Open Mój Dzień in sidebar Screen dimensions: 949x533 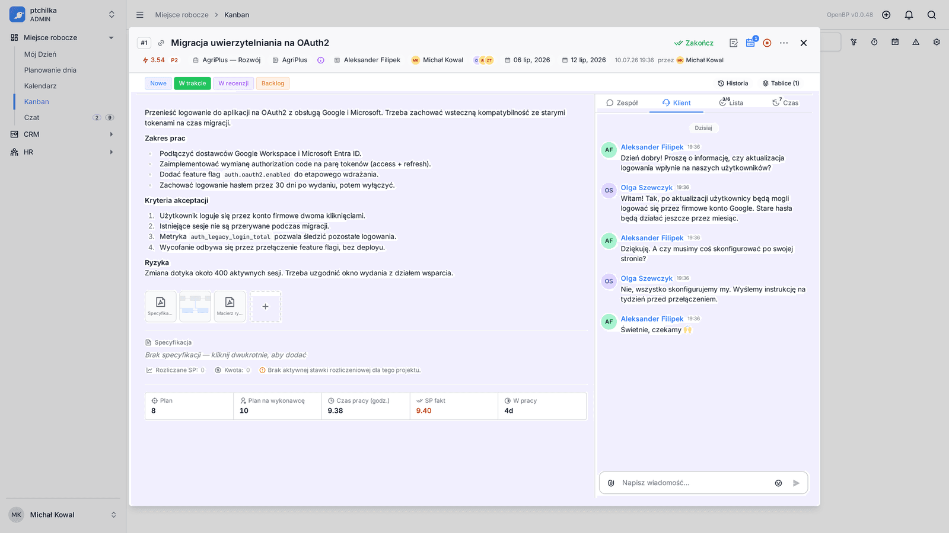pyautogui.click(x=40, y=54)
